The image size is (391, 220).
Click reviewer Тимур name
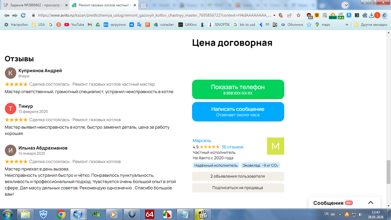click(26, 106)
